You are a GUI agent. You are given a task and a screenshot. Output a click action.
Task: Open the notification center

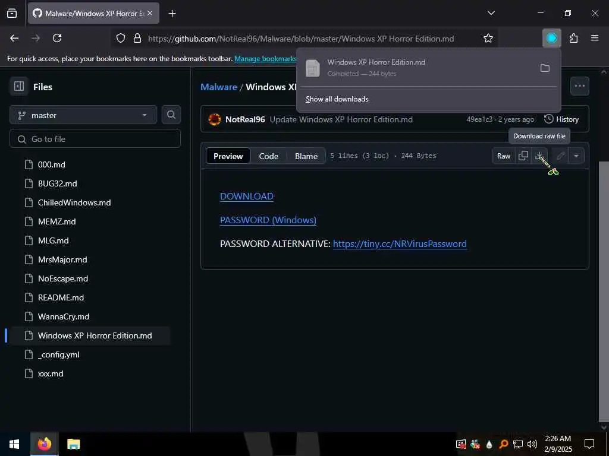[589, 444]
